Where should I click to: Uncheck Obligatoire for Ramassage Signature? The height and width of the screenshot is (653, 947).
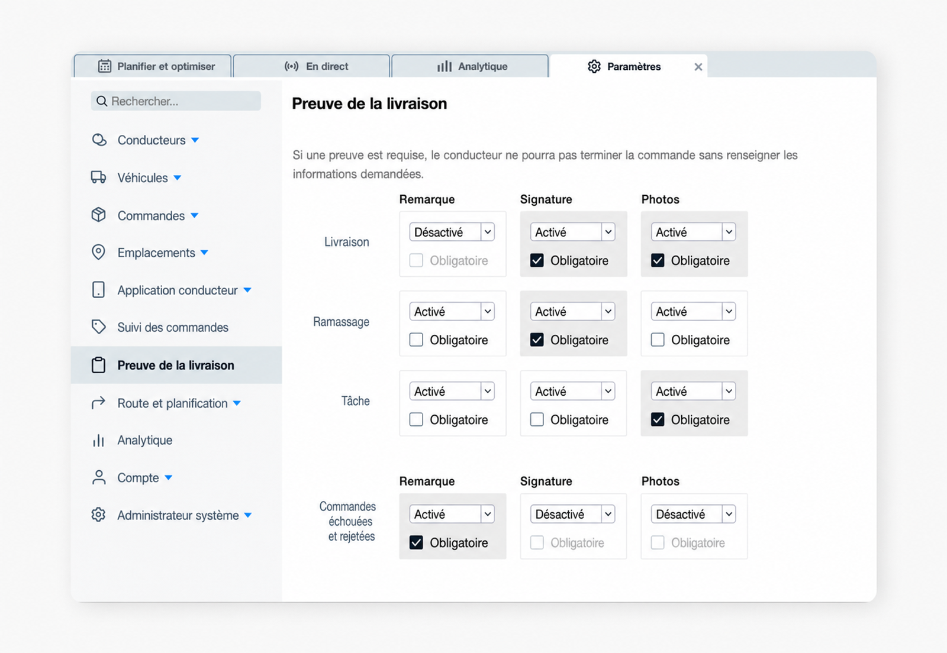pos(537,340)
